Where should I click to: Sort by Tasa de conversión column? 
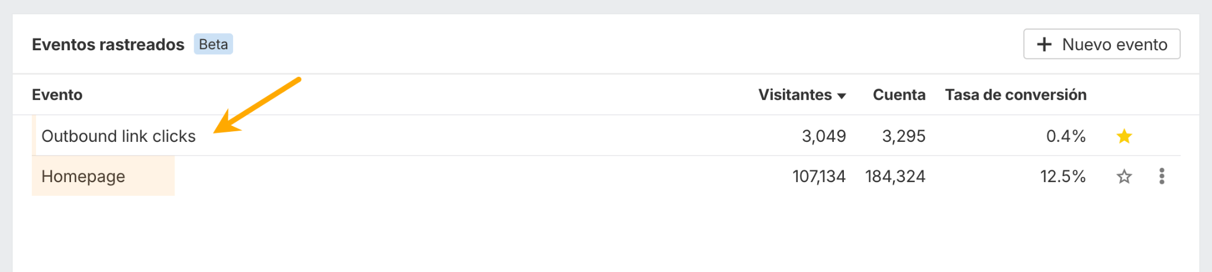1016,95
